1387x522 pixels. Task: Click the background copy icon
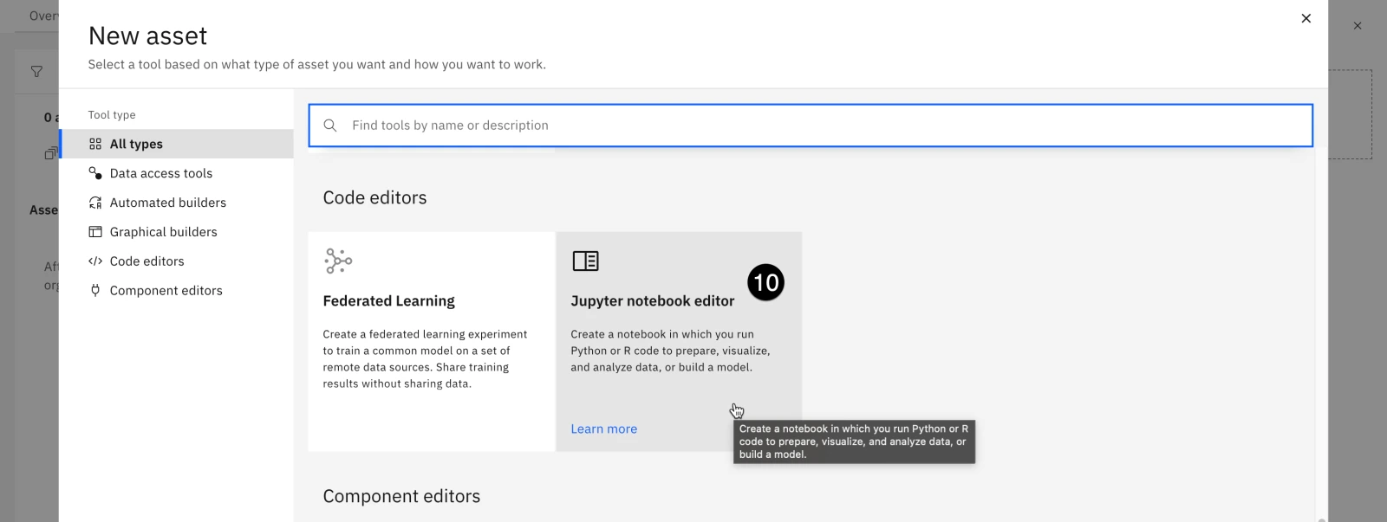point(51,153)
